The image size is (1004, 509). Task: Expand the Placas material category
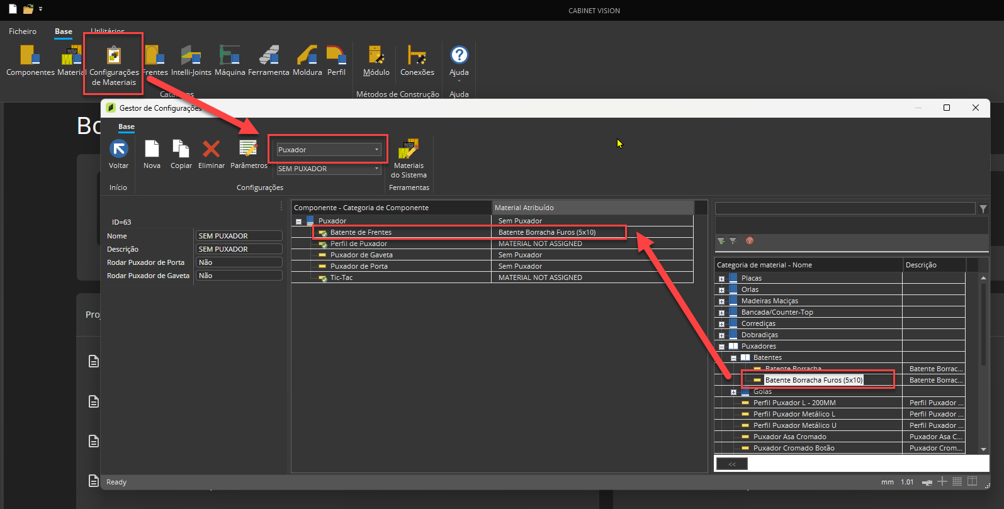point(721,279)
